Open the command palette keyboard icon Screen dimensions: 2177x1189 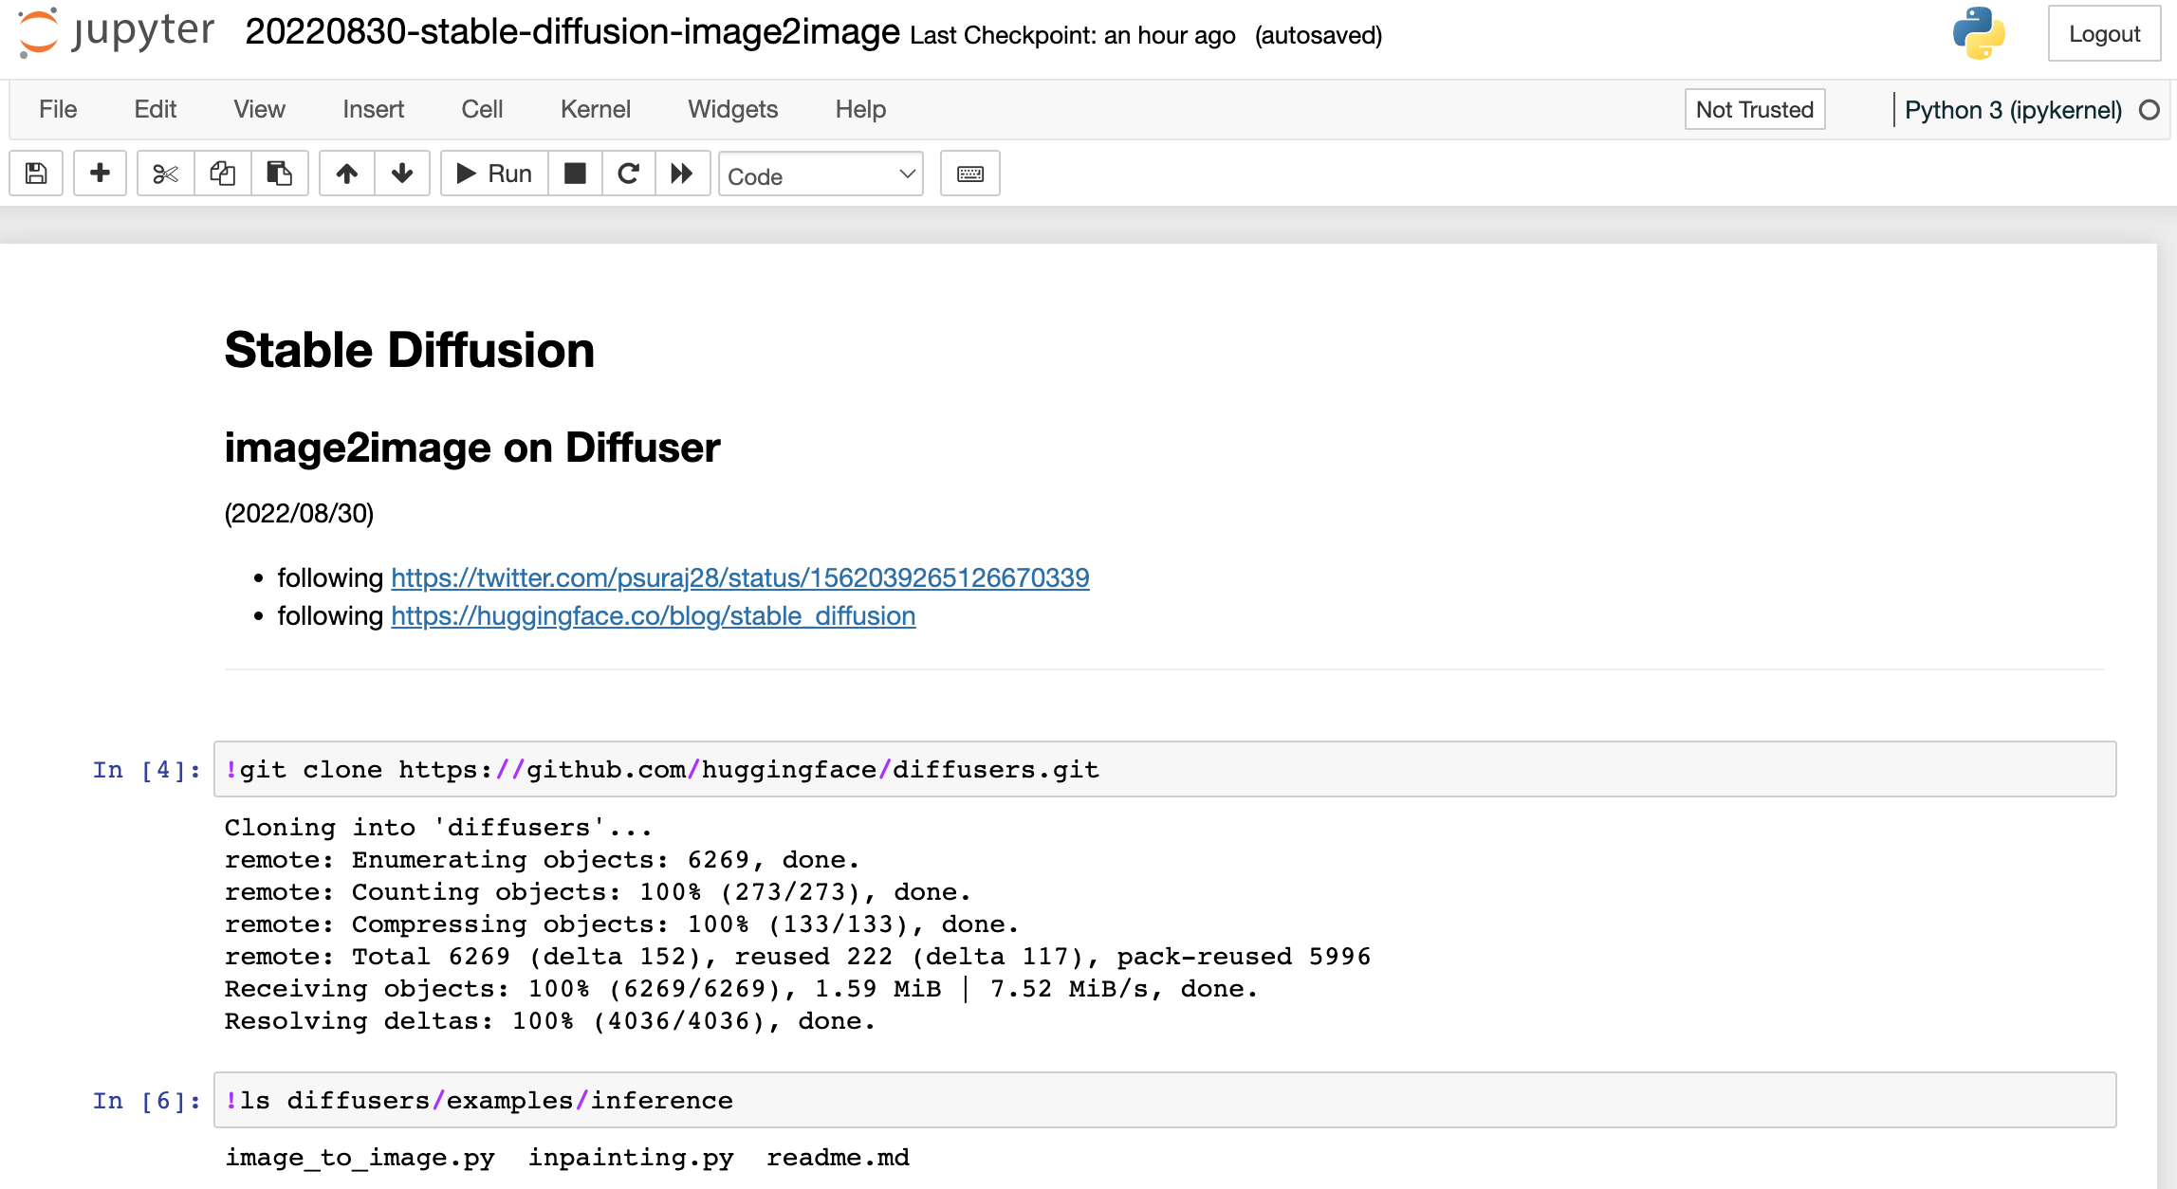969,174
